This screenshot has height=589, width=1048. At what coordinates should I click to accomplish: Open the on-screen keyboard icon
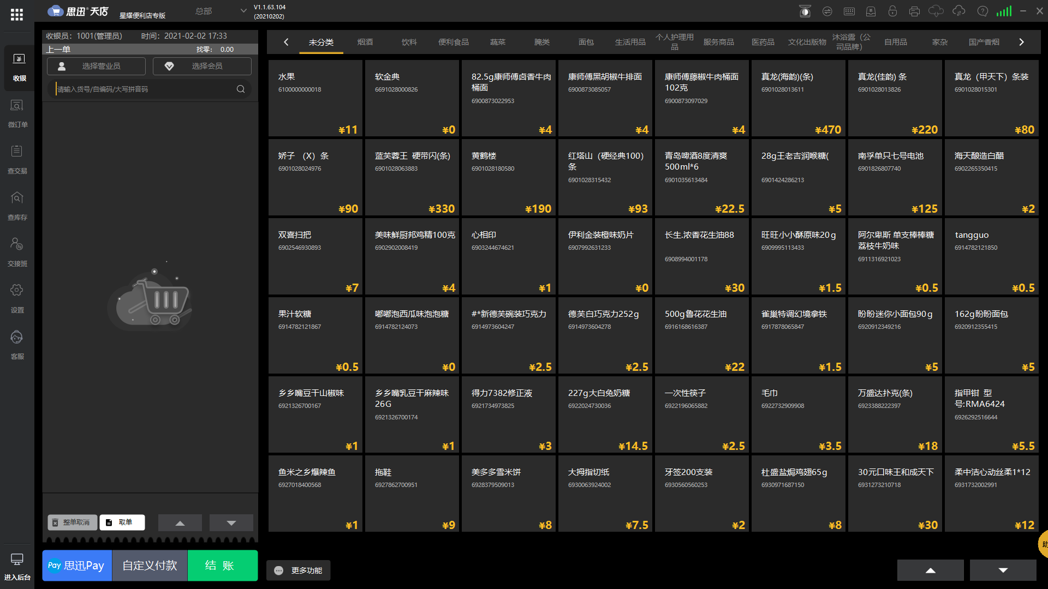pyautogui.click(x=849, y=11)
